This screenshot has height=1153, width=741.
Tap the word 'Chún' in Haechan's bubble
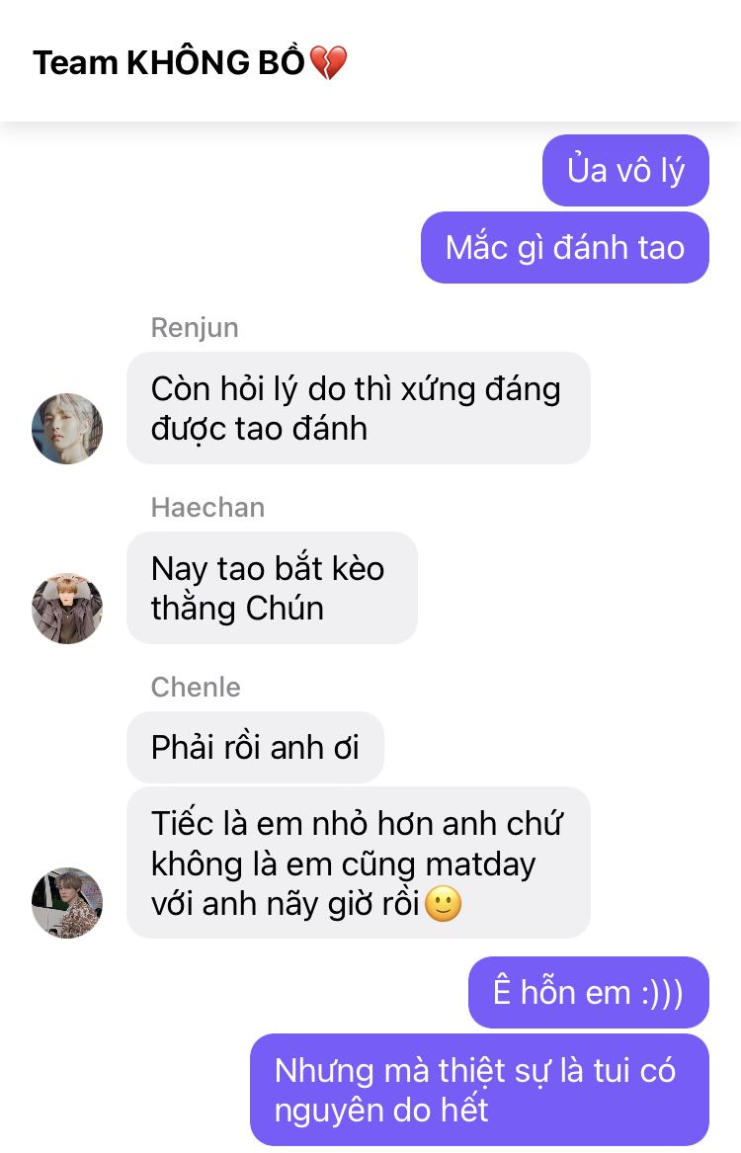[x=285, y=609]
